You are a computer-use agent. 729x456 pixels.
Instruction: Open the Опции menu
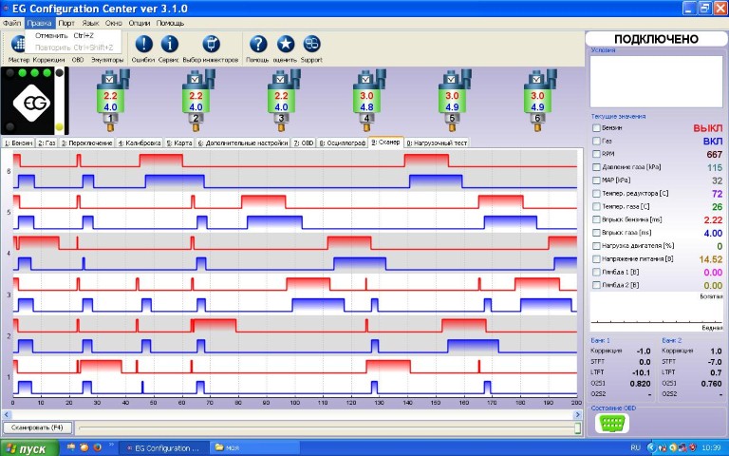pyautogui.click(x=140, y=22)
